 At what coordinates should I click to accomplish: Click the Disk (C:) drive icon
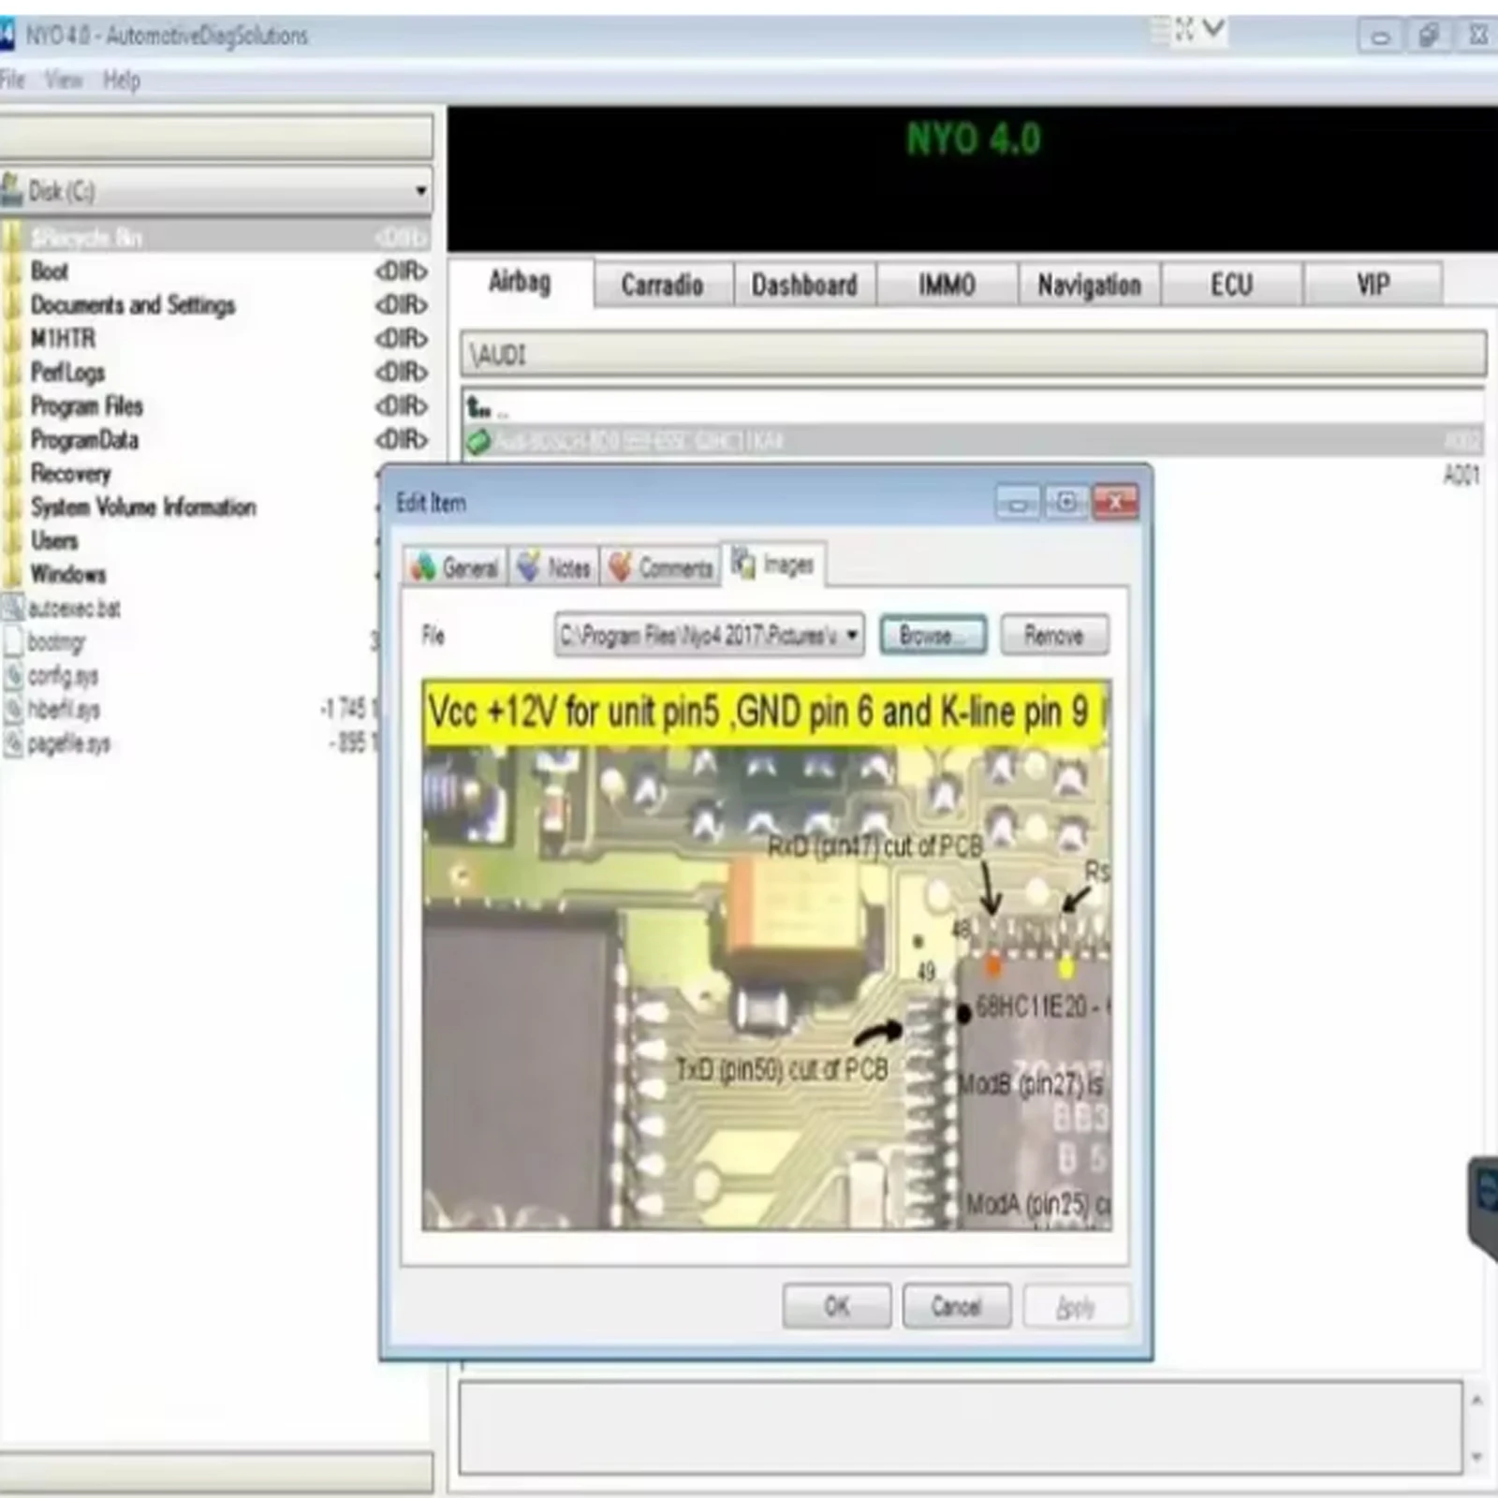pyautogui.click(x=12, y=190)
